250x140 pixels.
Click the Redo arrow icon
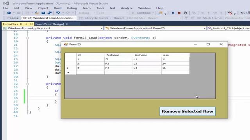click(x=68, y=13)
